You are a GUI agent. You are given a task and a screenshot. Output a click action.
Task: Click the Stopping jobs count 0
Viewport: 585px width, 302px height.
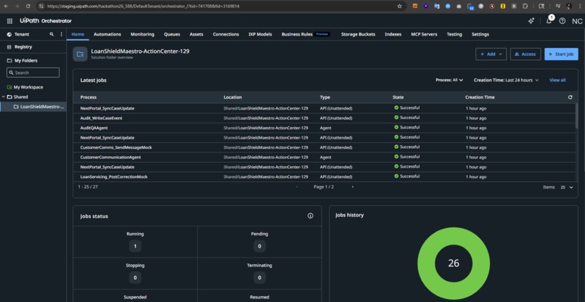coord(135,277)
